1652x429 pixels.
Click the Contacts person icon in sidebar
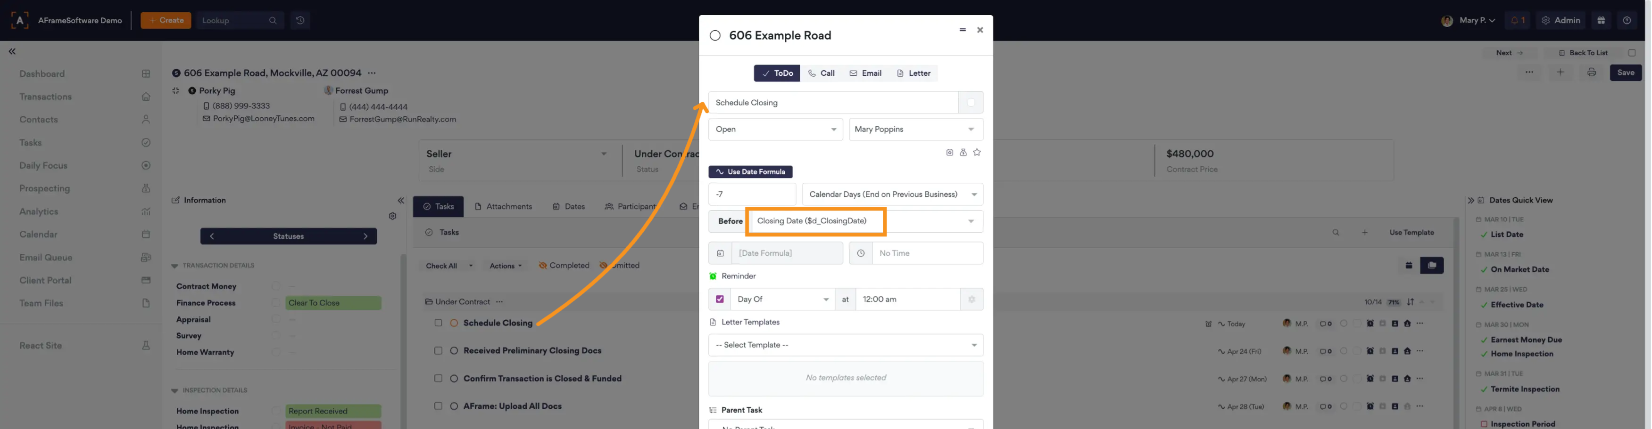pyautogui.click(x=146, y=120)
